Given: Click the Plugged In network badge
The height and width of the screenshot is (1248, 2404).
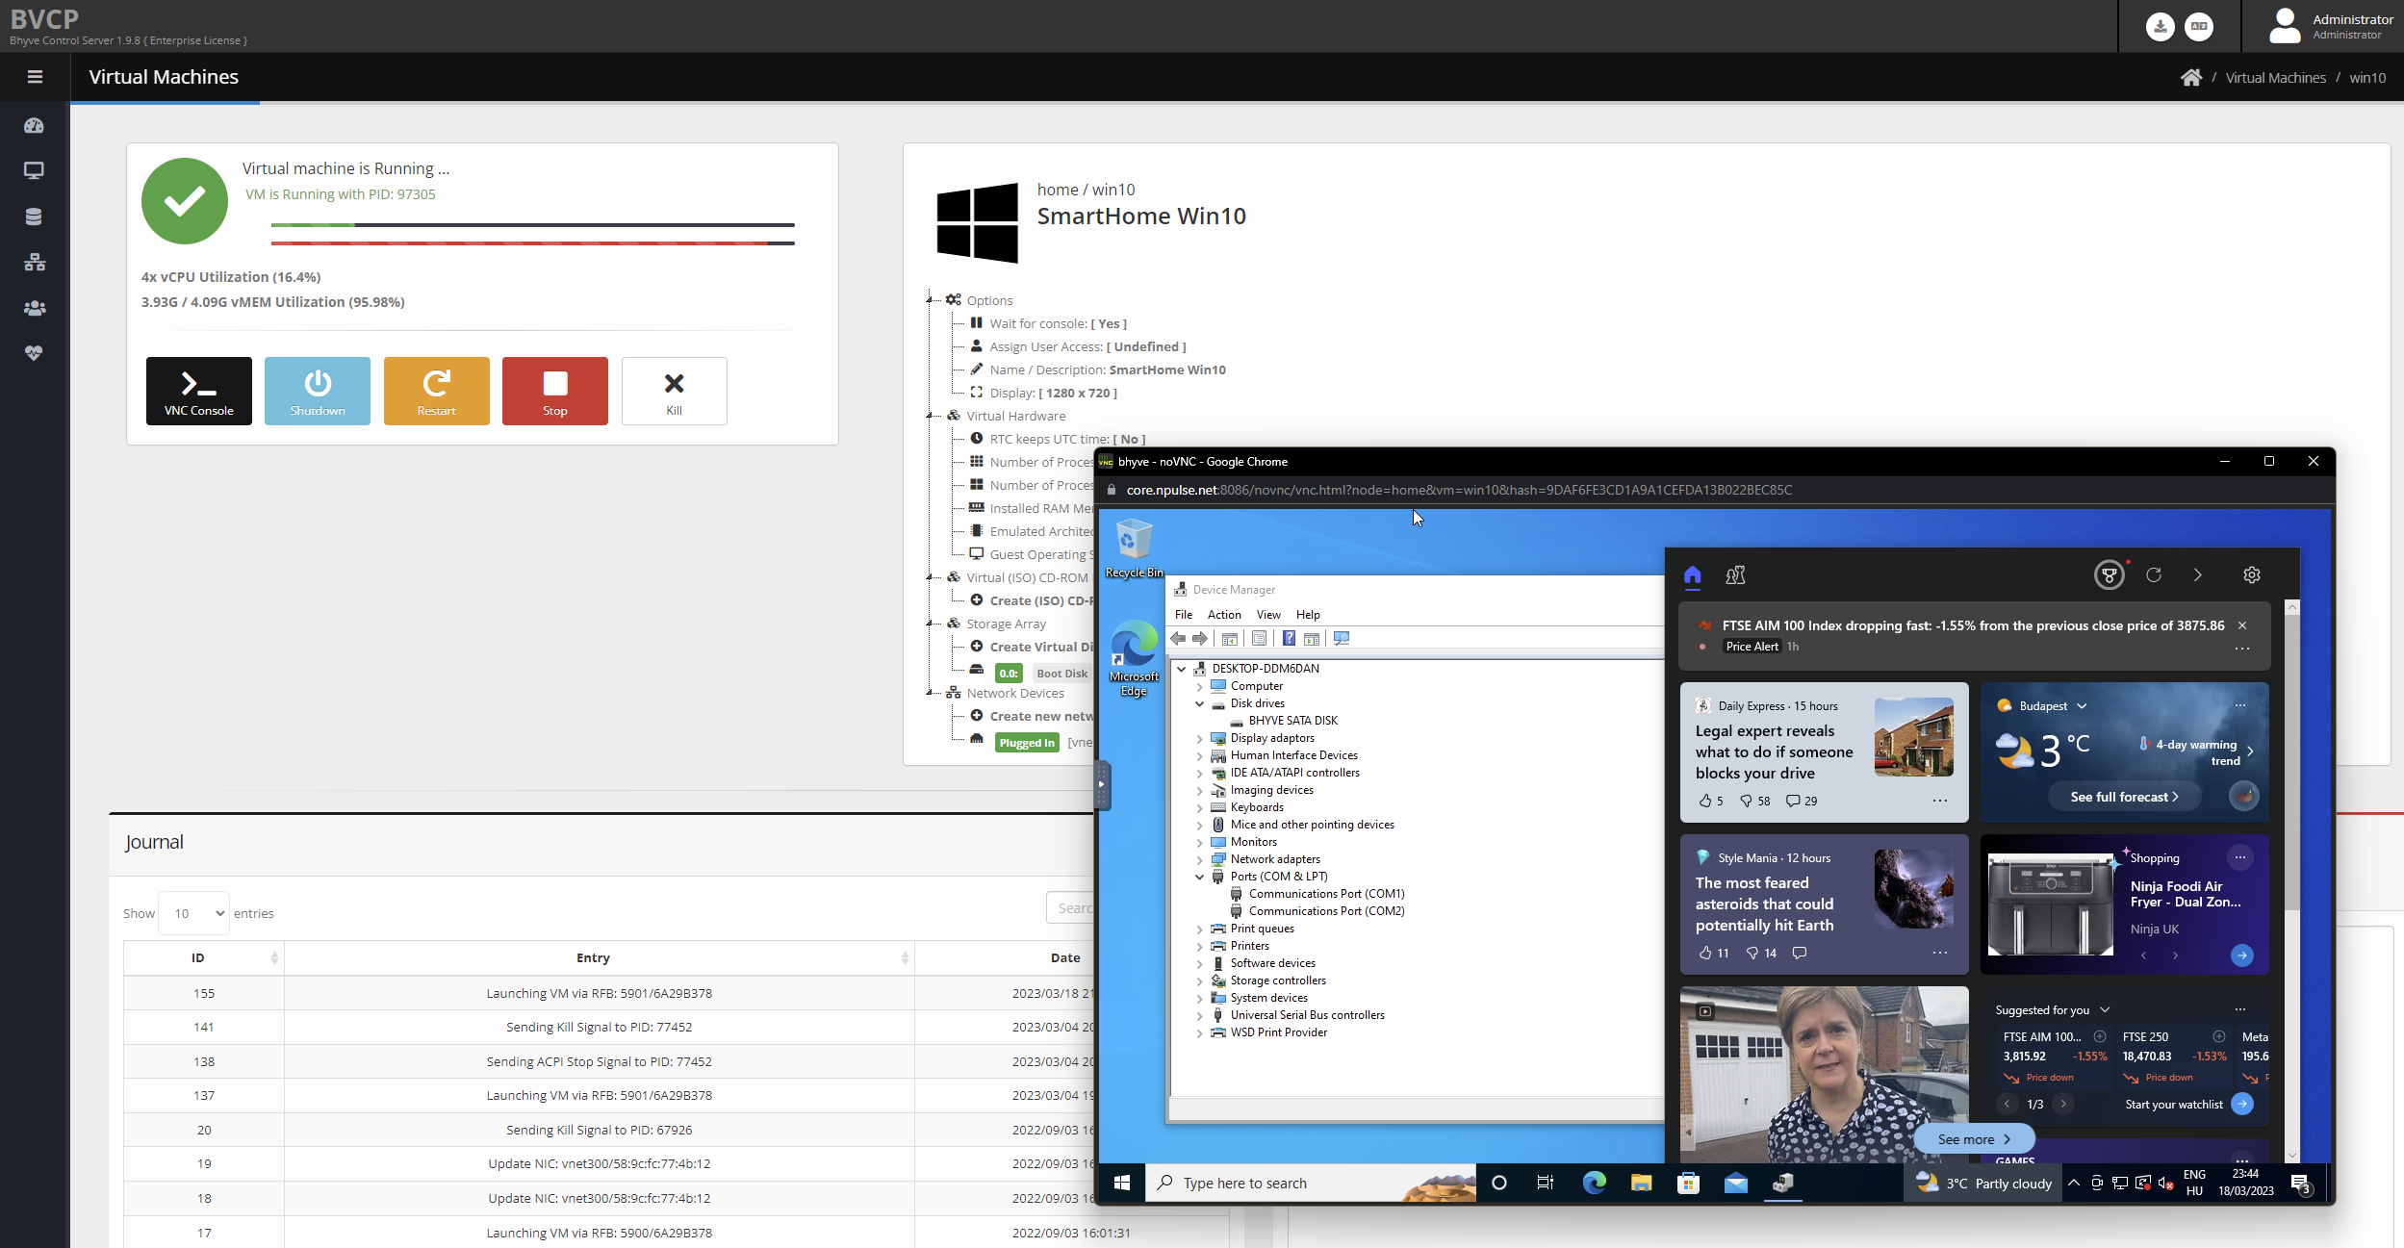Looking at the screenshot, I should pyautogui.click(x=1027, y=743).
